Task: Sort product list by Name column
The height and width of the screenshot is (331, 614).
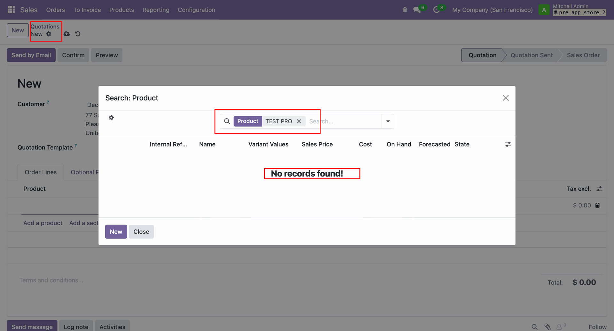Action: point(207,144)
